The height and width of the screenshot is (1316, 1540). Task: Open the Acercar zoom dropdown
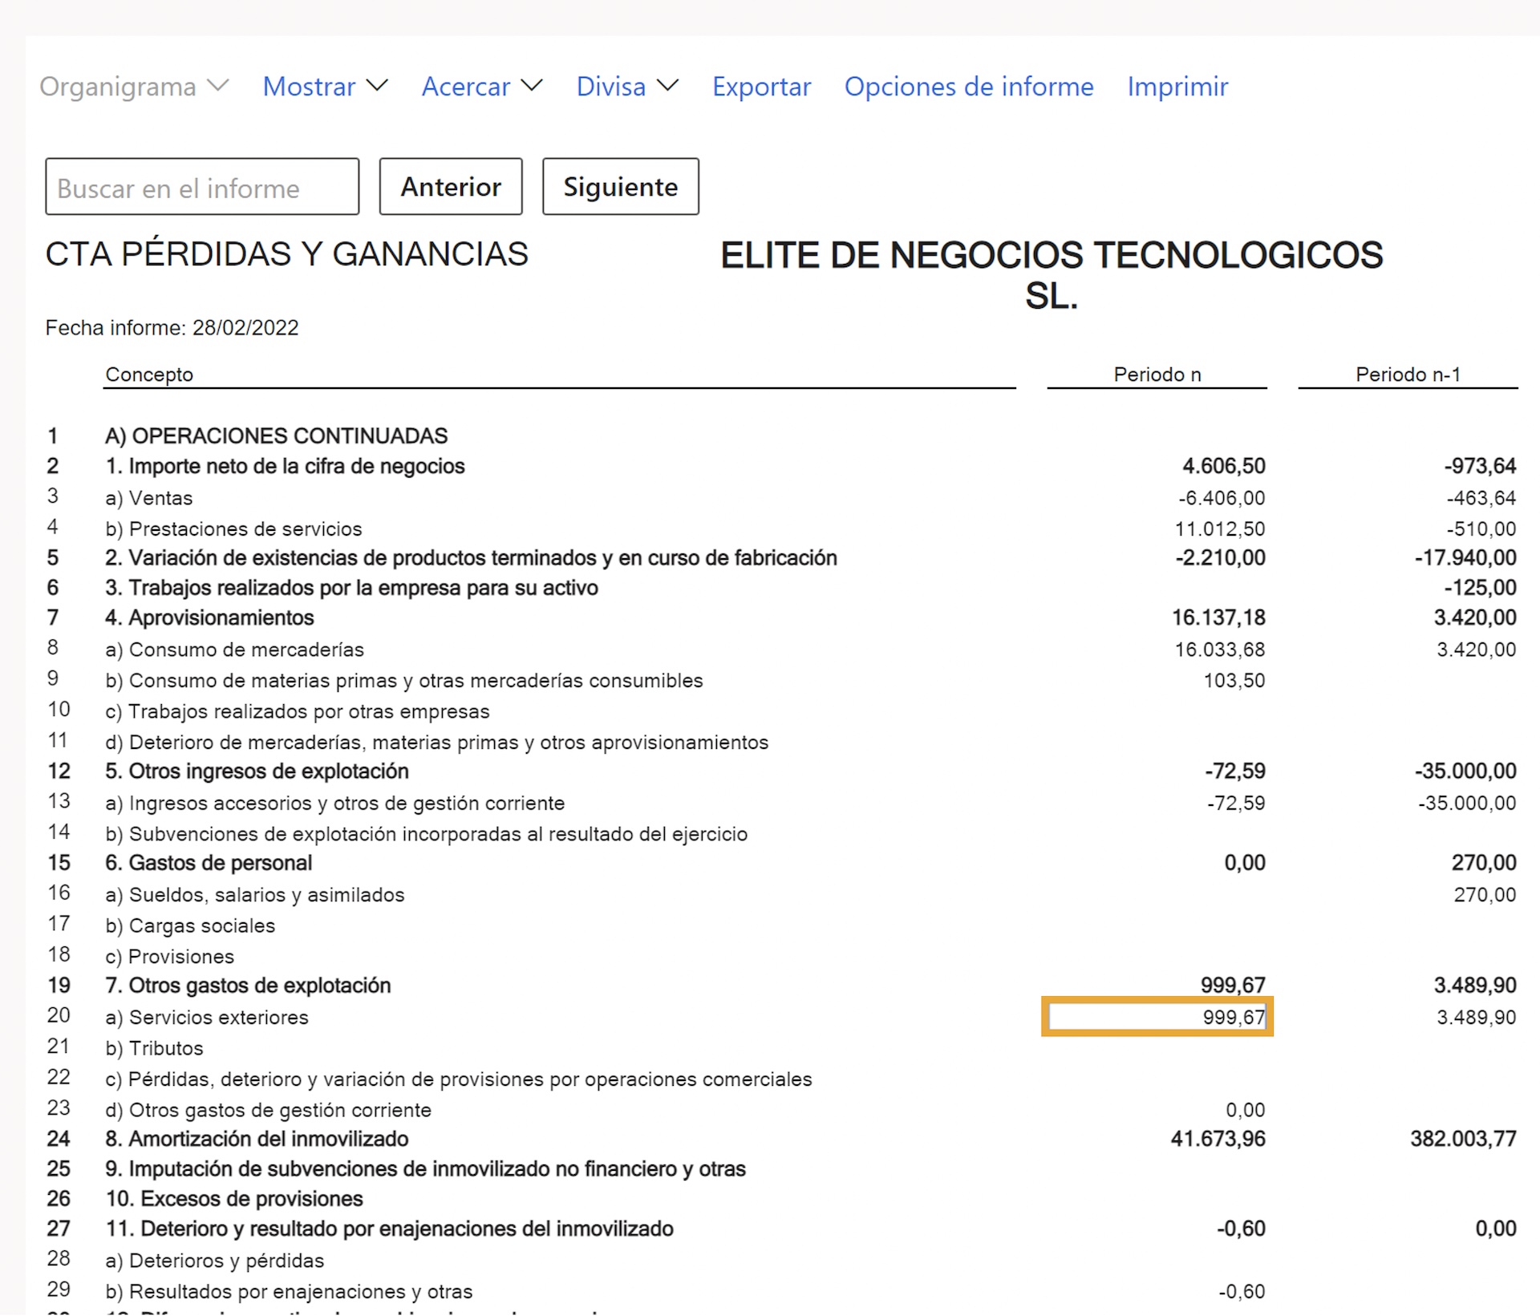point(482,87)
